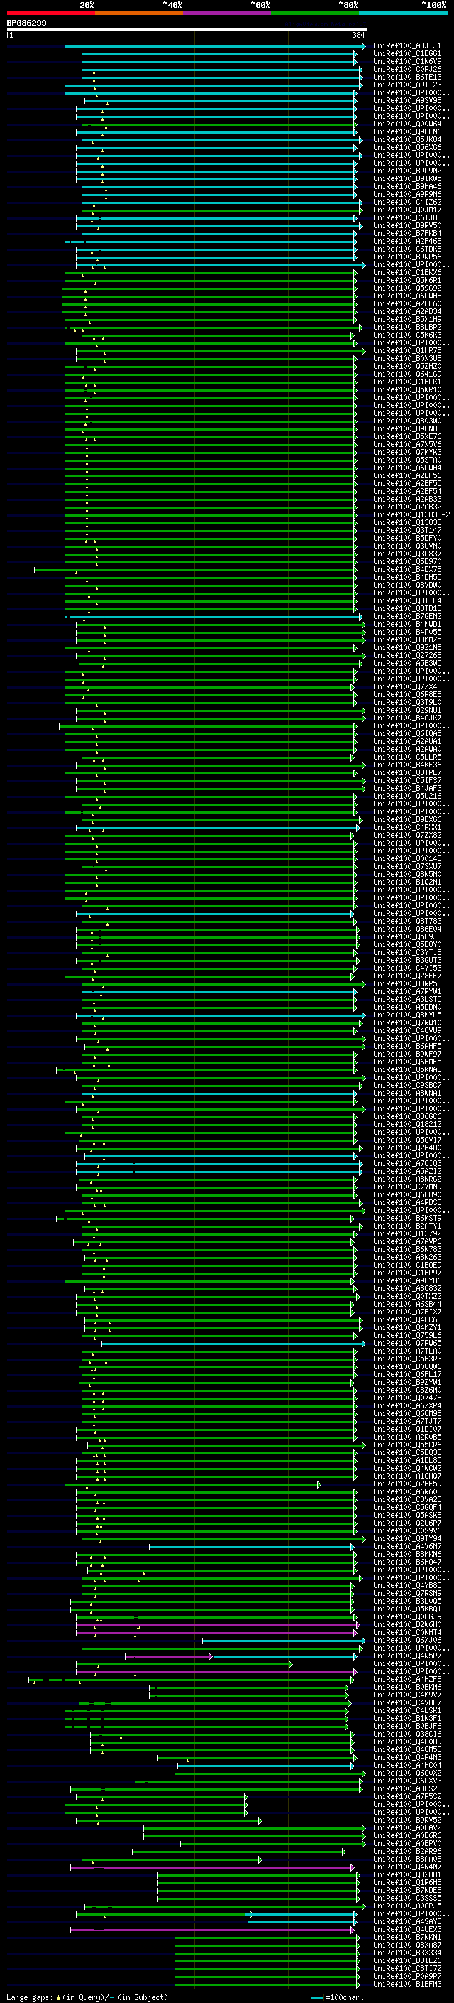The height and width of the screenshot is (2003, 454).
Task: Click the purple alignment bar for UniRef100_B2W6H0
Action: (x=218, y=1624)
